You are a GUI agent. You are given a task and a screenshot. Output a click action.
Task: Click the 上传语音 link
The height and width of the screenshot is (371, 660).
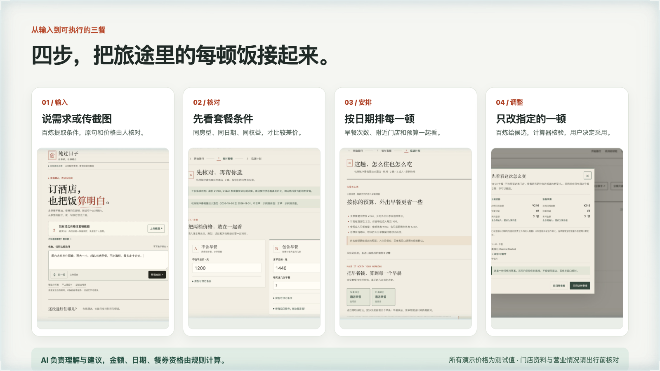(74, 275)
